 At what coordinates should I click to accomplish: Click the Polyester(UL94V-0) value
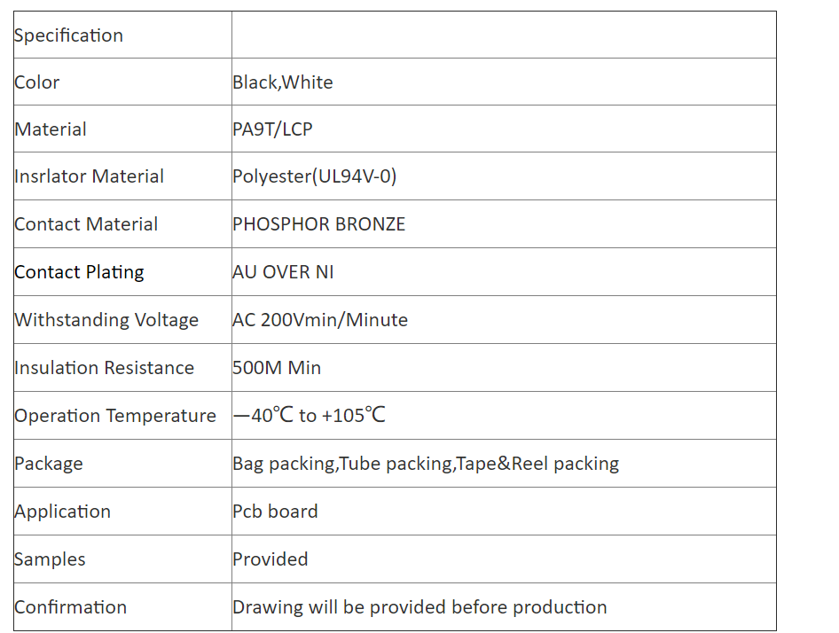pos(315,176)
